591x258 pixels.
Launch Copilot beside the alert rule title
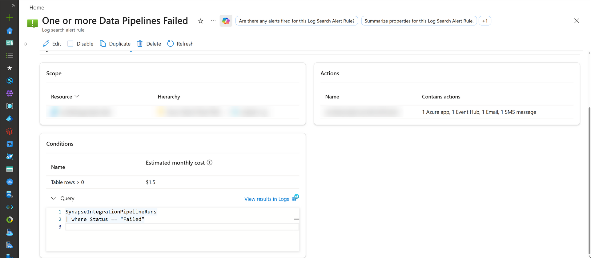[x=226, y=21]
